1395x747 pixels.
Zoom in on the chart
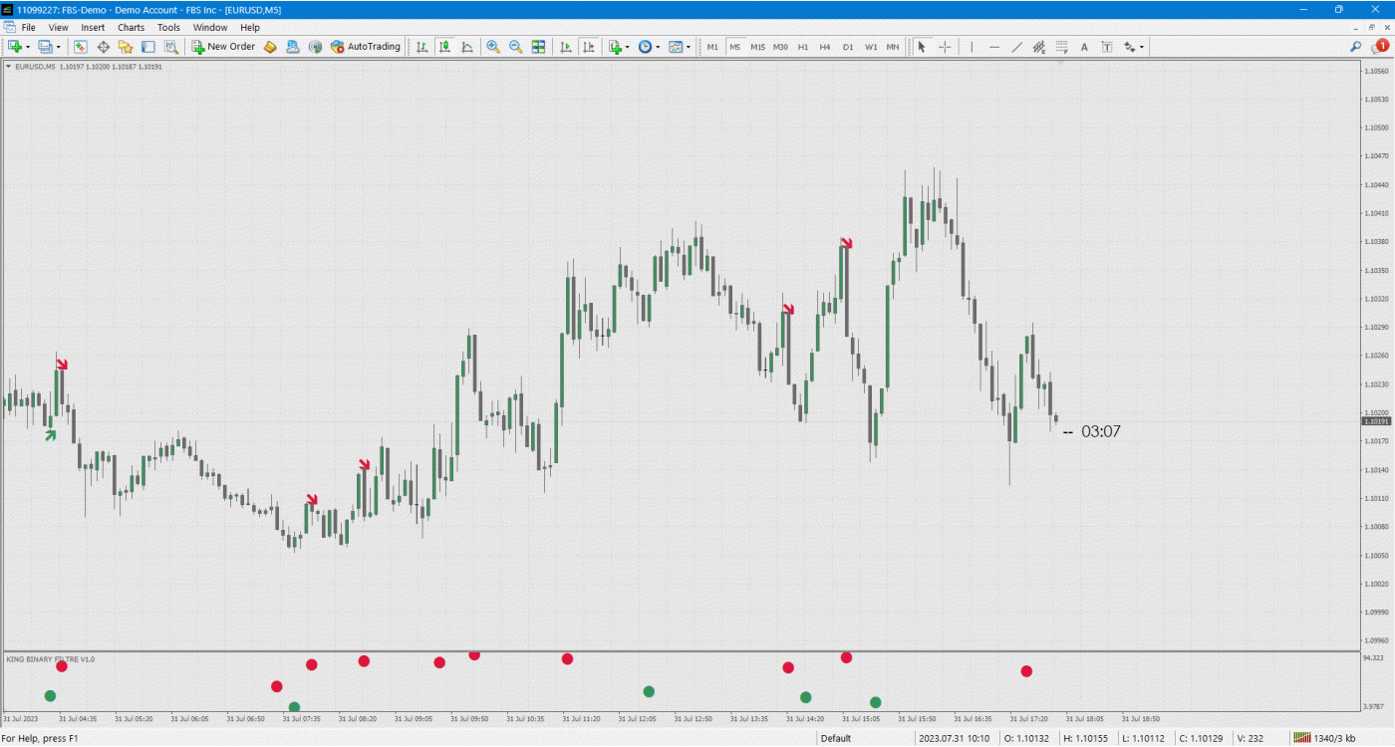[492, 47]
